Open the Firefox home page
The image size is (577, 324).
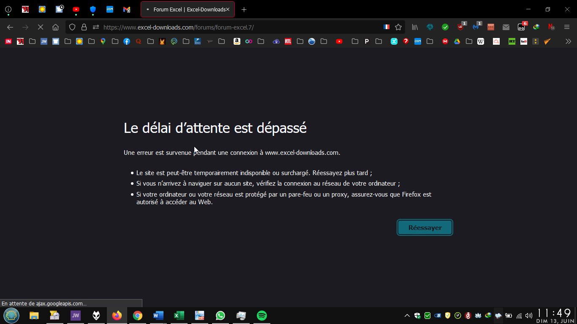coord(55,27)
